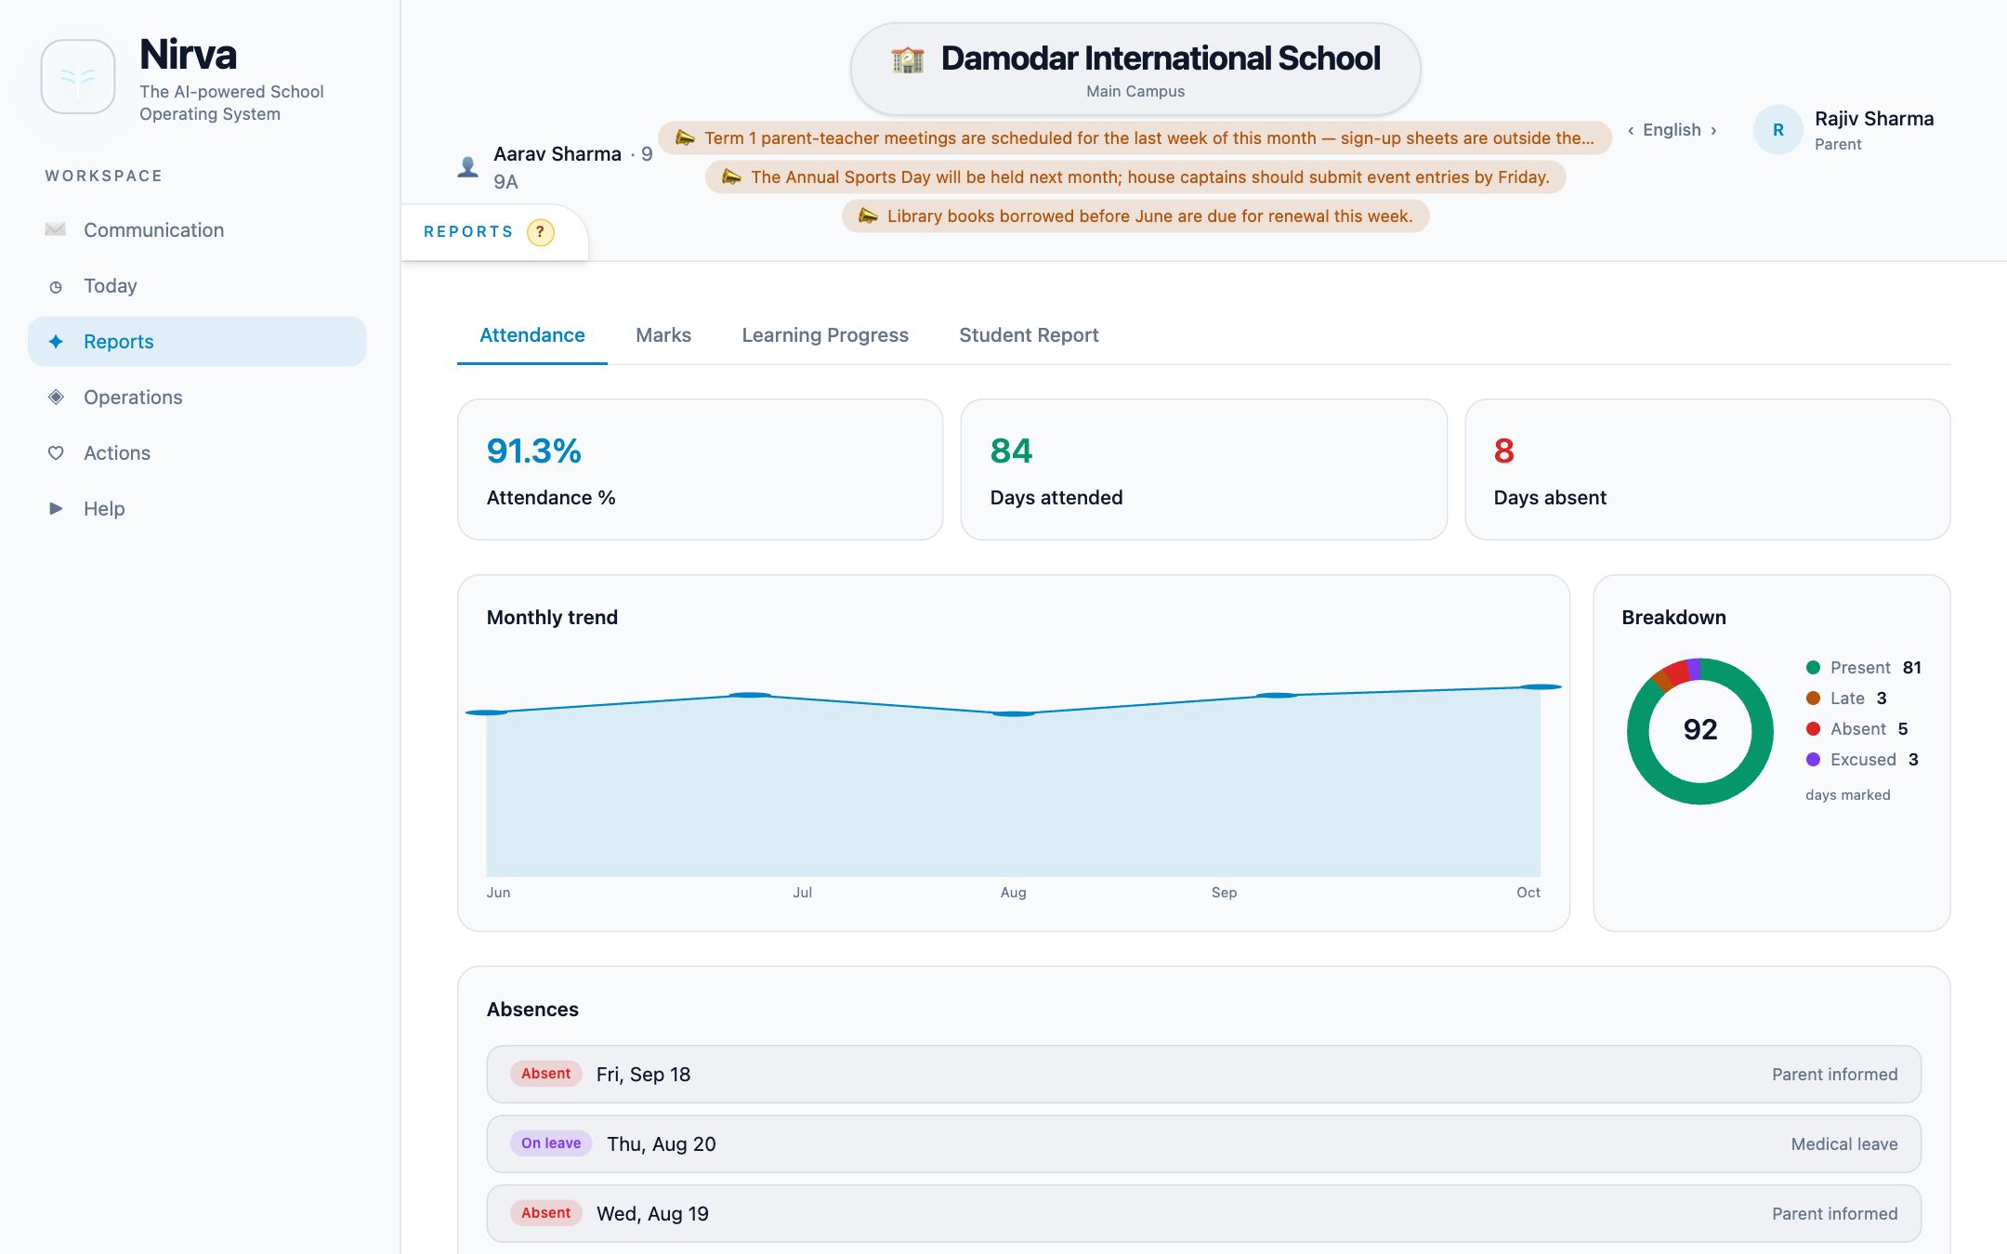Open Communication in the sidebar

197,229
